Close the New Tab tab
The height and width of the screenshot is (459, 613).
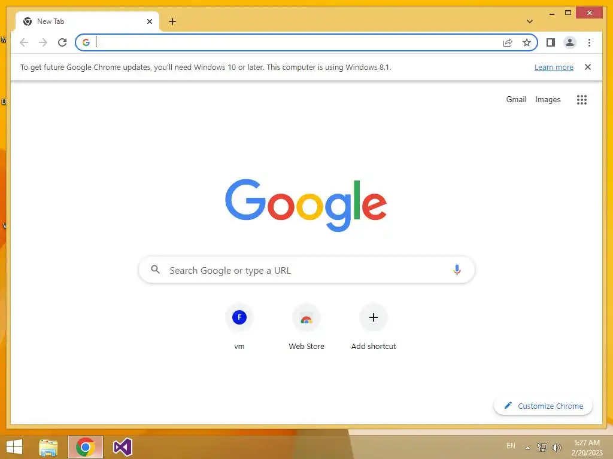point(149,22)
